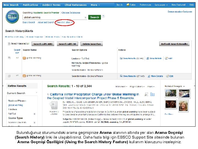The height and width of the screenshot is (149, 198).
Task: Open the Subject Terms menu item
Action: (x=51, y=5)
